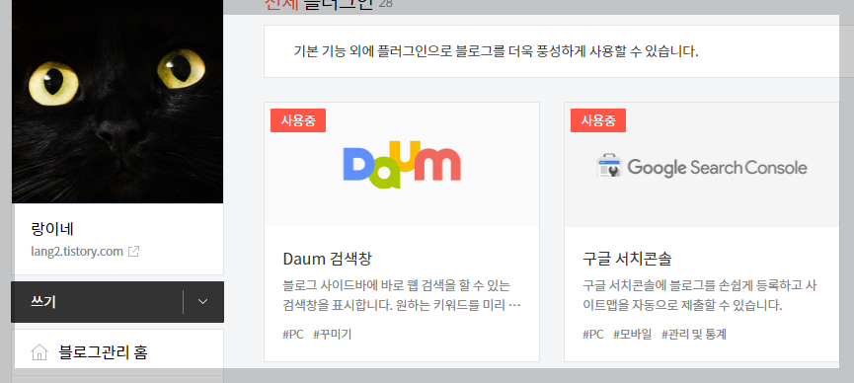Click the 구글 서치콘솔 description text
The width and height of the screenshot is (854, 383).
700,295
